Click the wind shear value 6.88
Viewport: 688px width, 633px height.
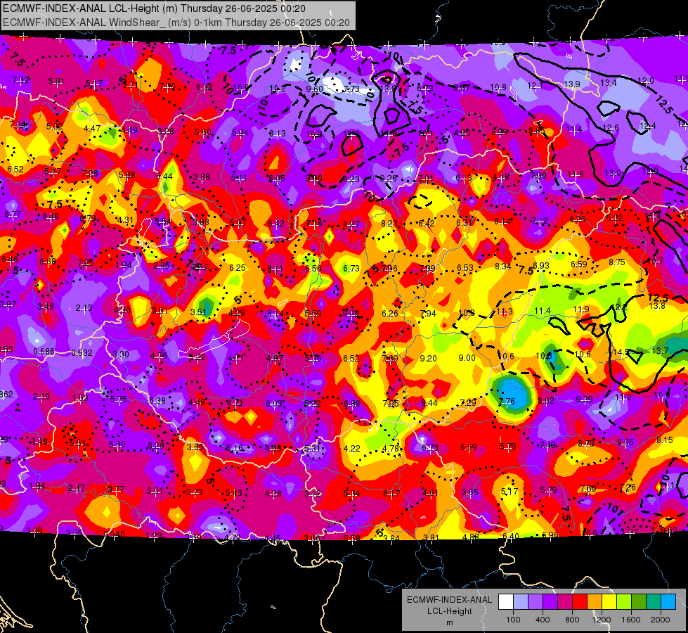click(x=352, y=404)
